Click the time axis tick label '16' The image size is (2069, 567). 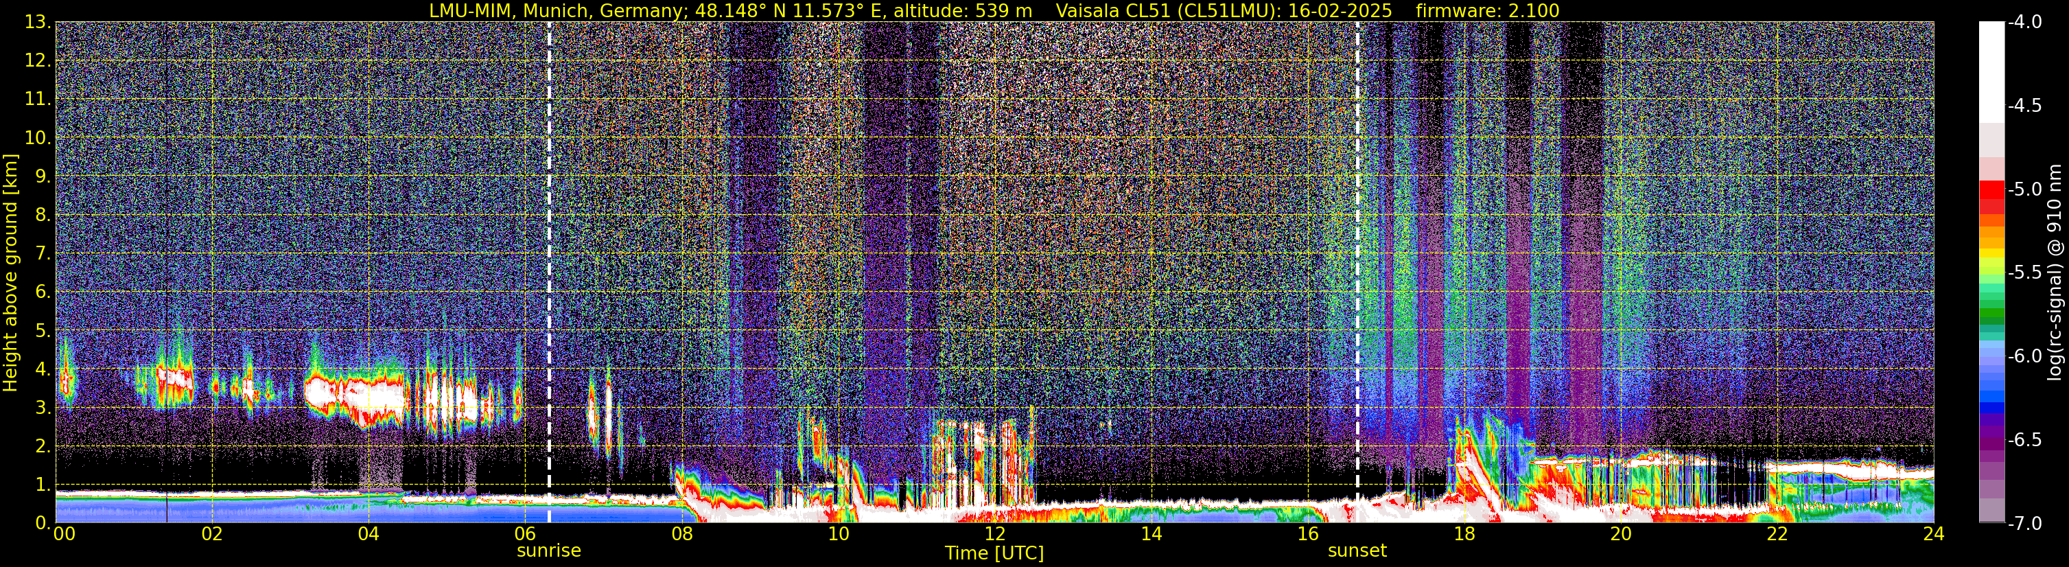click(1307, 534)
